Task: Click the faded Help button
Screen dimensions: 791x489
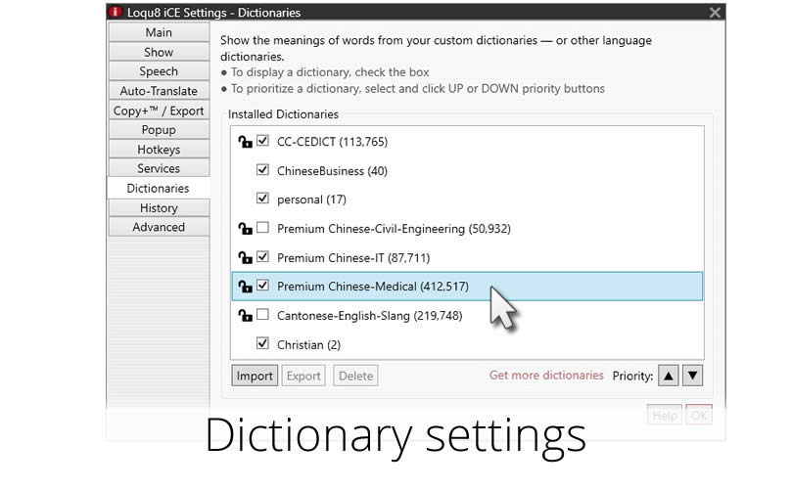Action: 665,415
